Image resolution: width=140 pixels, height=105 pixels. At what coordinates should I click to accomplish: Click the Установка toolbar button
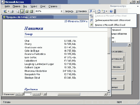[x=81, y=11]
